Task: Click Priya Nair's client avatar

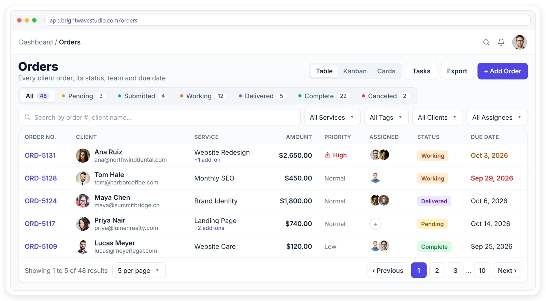Action: point(83,224)
